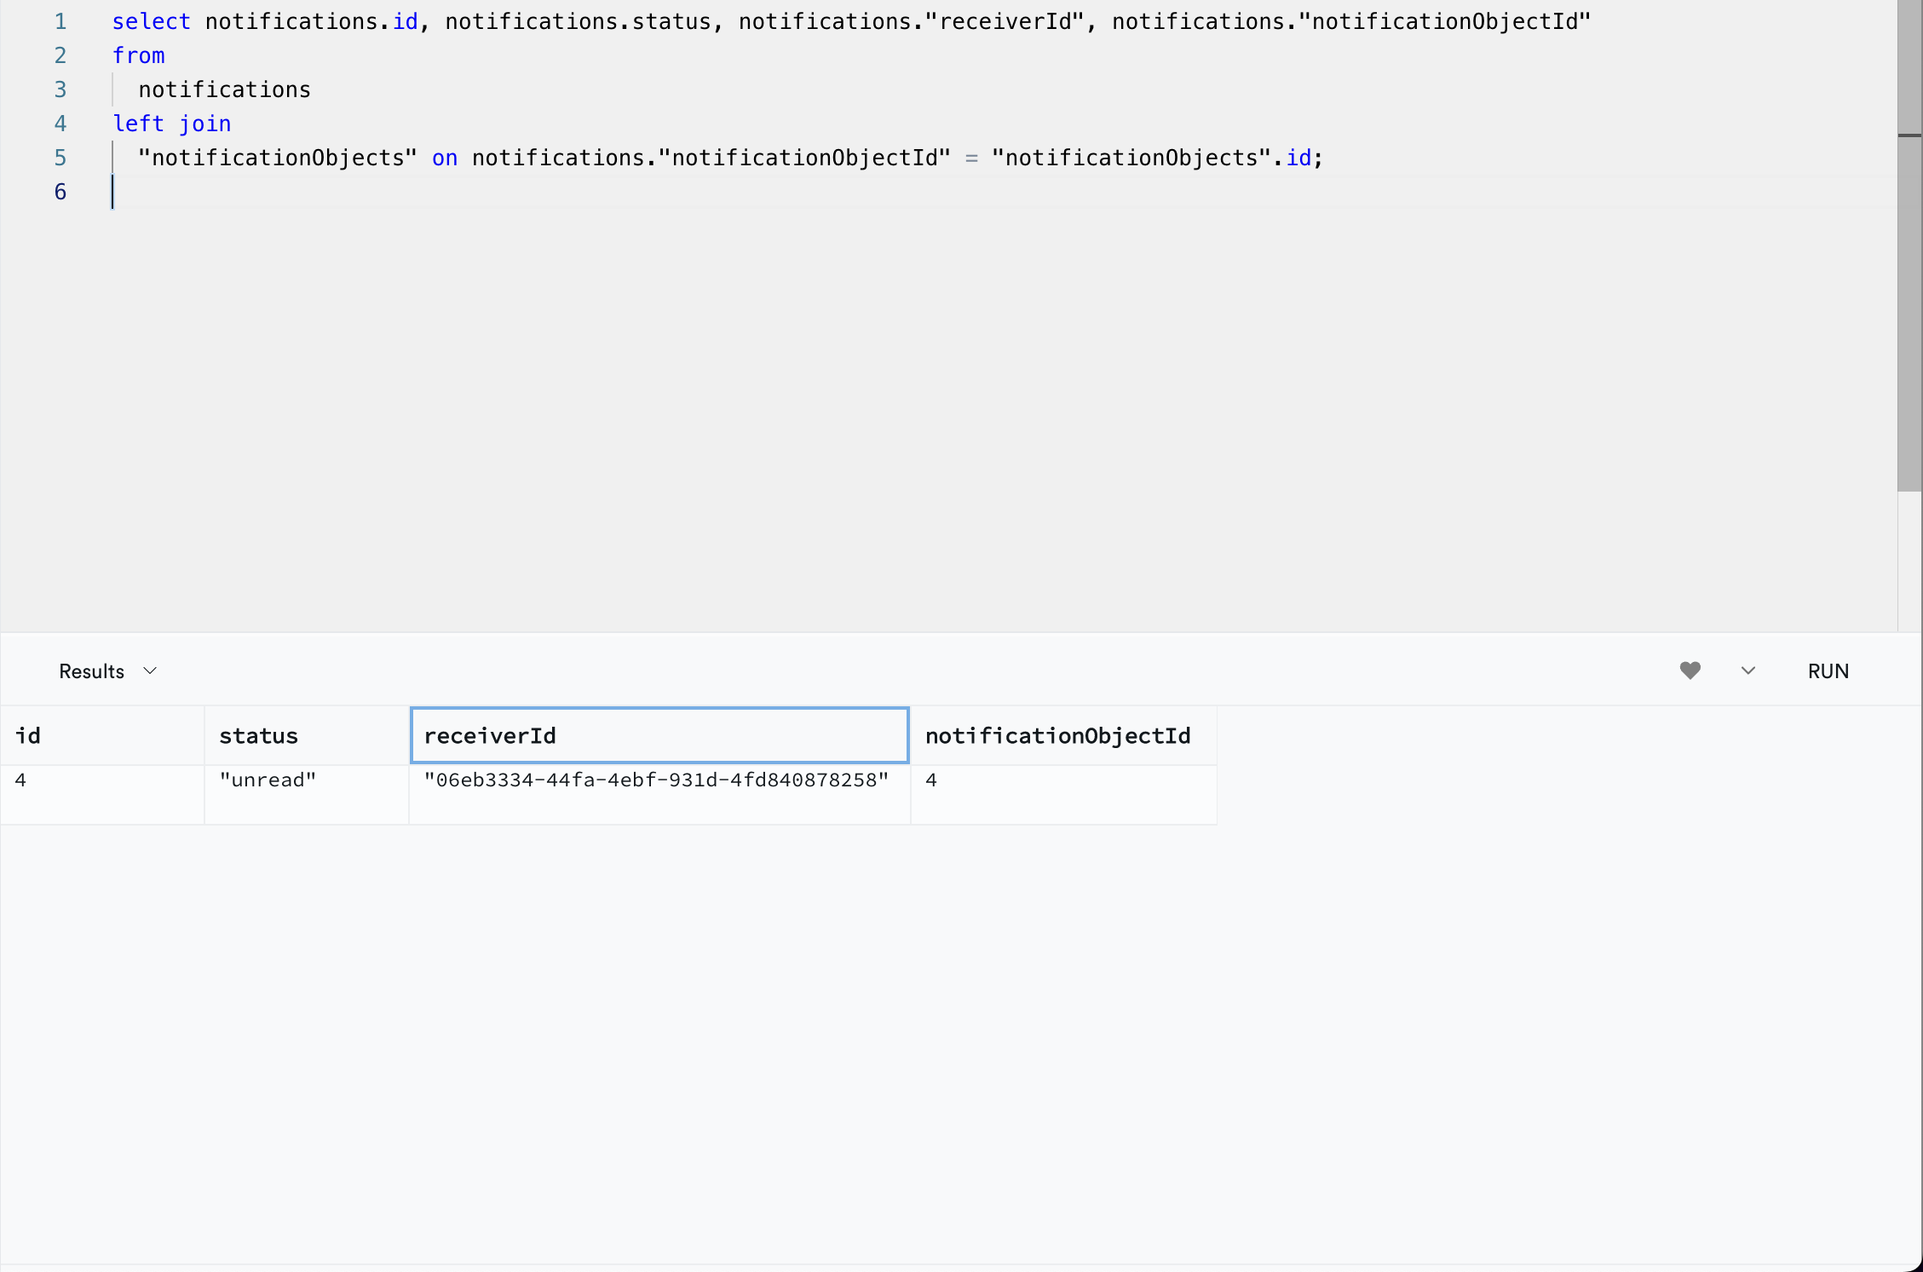Click the Run query button
The width and height of the screenshot is (1923, 1272).
click(1827, 671)
